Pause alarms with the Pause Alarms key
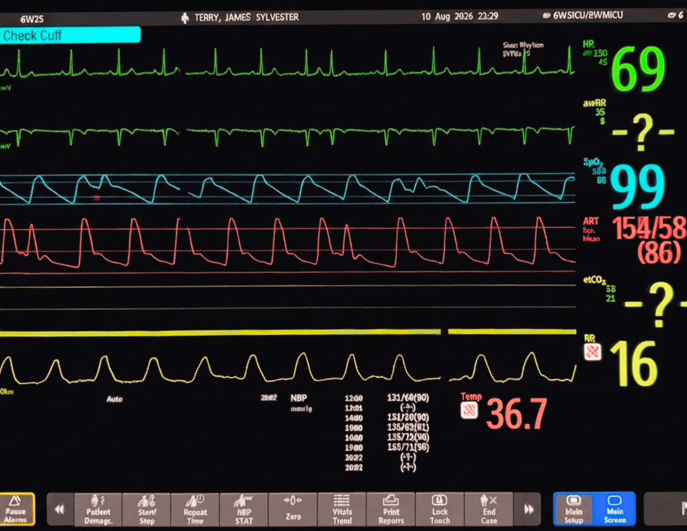The image size is (687, 531). [x=17, y=509]
